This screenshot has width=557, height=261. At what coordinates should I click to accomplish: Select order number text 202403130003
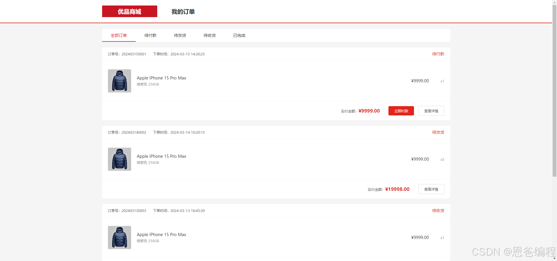134,211
